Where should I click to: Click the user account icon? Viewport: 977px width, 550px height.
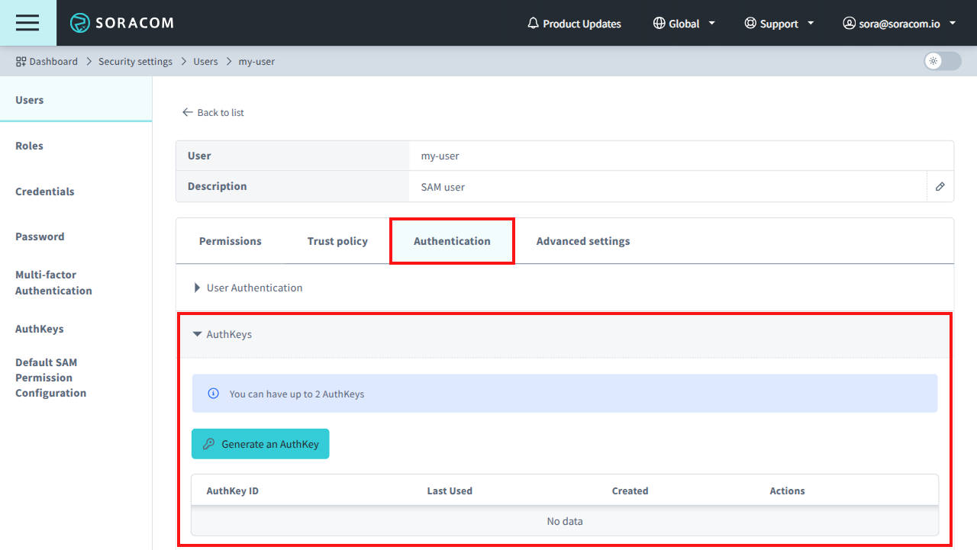(x=849, y=23)
